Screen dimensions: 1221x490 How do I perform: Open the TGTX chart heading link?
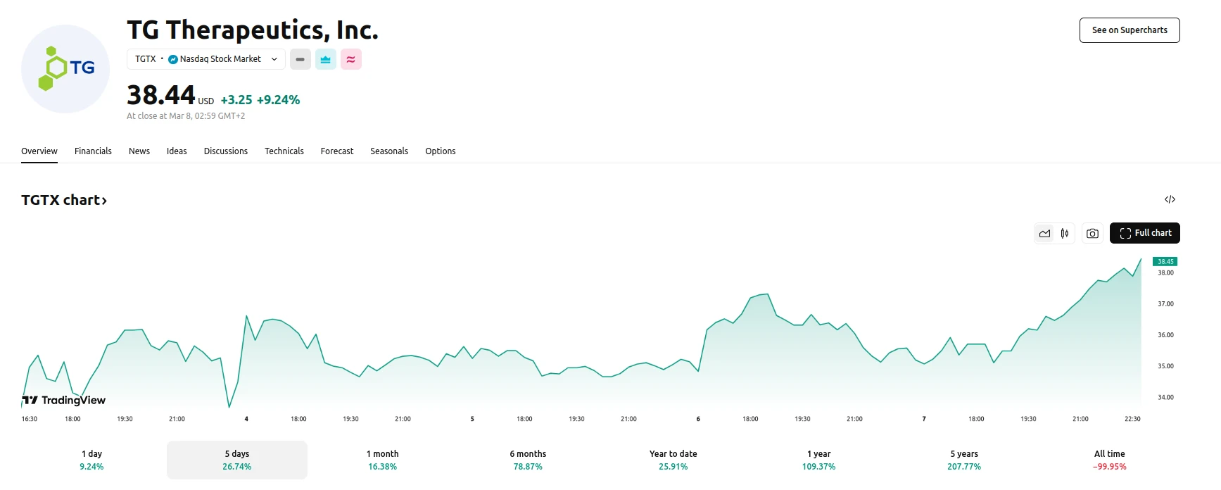(x=64, y=200)
